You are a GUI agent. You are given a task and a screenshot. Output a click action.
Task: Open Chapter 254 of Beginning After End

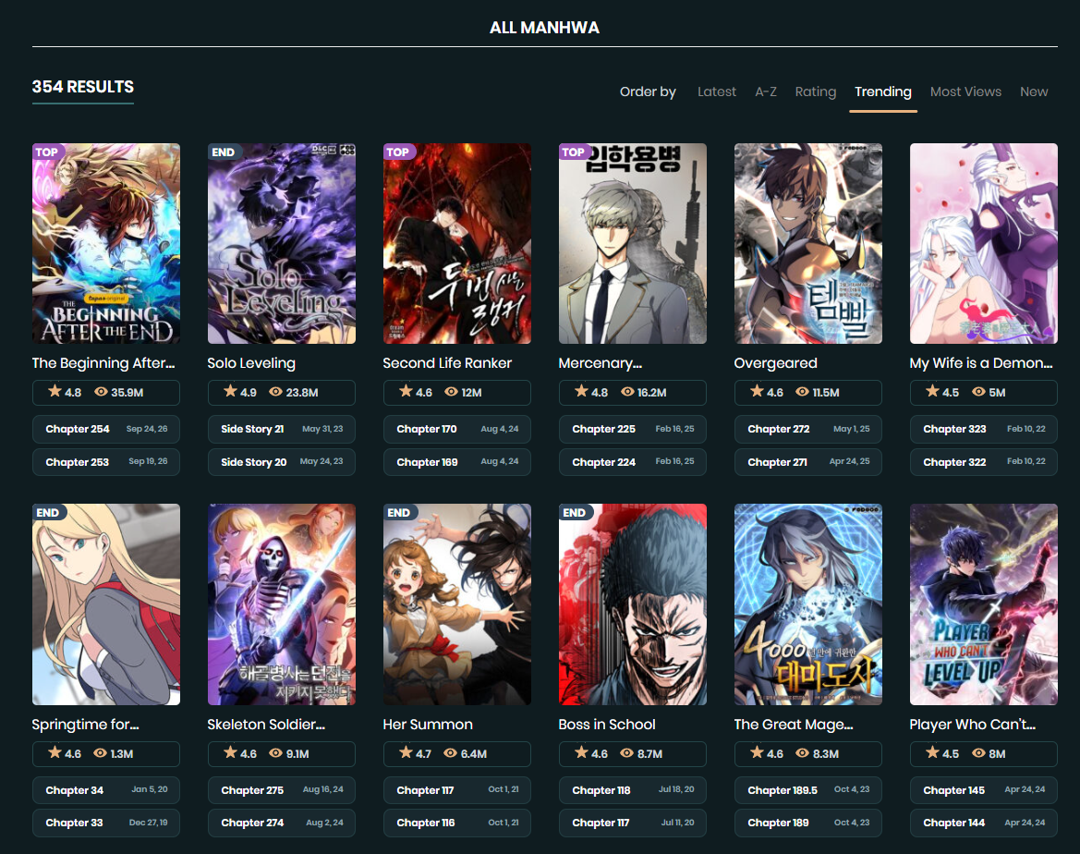[x=106, y=429]
